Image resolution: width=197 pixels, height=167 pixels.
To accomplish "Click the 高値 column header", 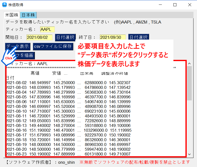I will point(35,73).
